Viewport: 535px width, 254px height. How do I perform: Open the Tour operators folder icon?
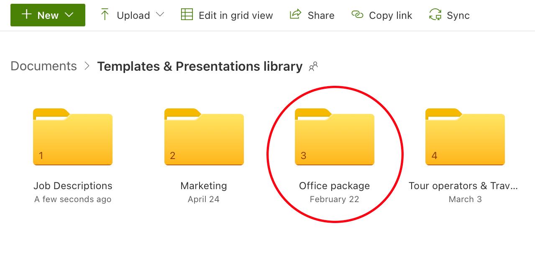[x=465, y=137]
